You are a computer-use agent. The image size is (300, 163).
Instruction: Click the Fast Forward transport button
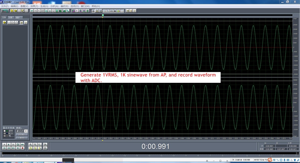pos(13,148)
